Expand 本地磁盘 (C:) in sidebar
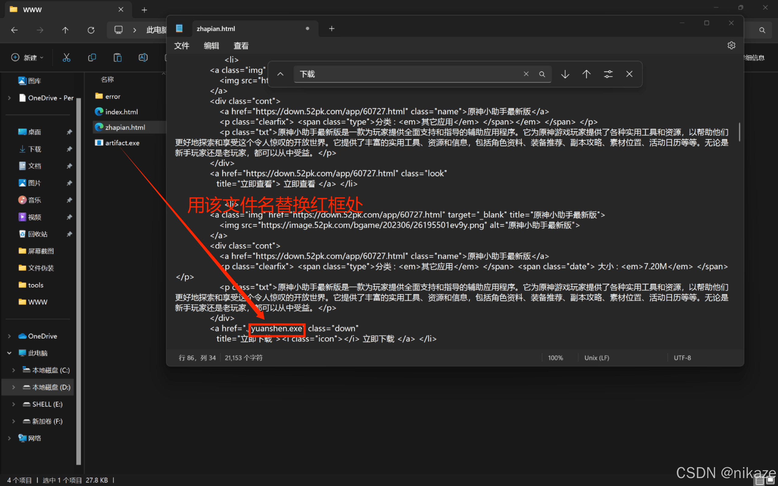Image resolution: width=778 pixels, height=486 pixels. click(x=13, y=370)
